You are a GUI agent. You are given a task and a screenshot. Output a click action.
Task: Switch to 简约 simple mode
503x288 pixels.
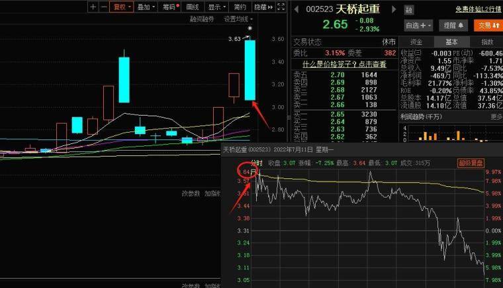(240, 7)
